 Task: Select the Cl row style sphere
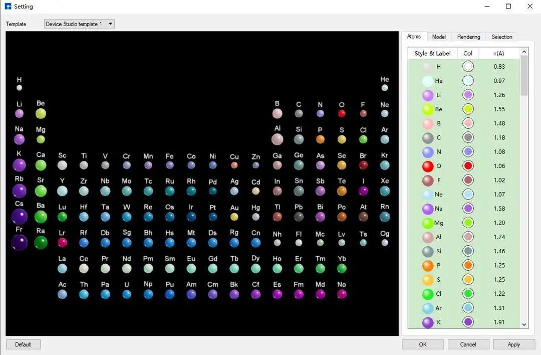pyautogui.click(x=428, y=294)
